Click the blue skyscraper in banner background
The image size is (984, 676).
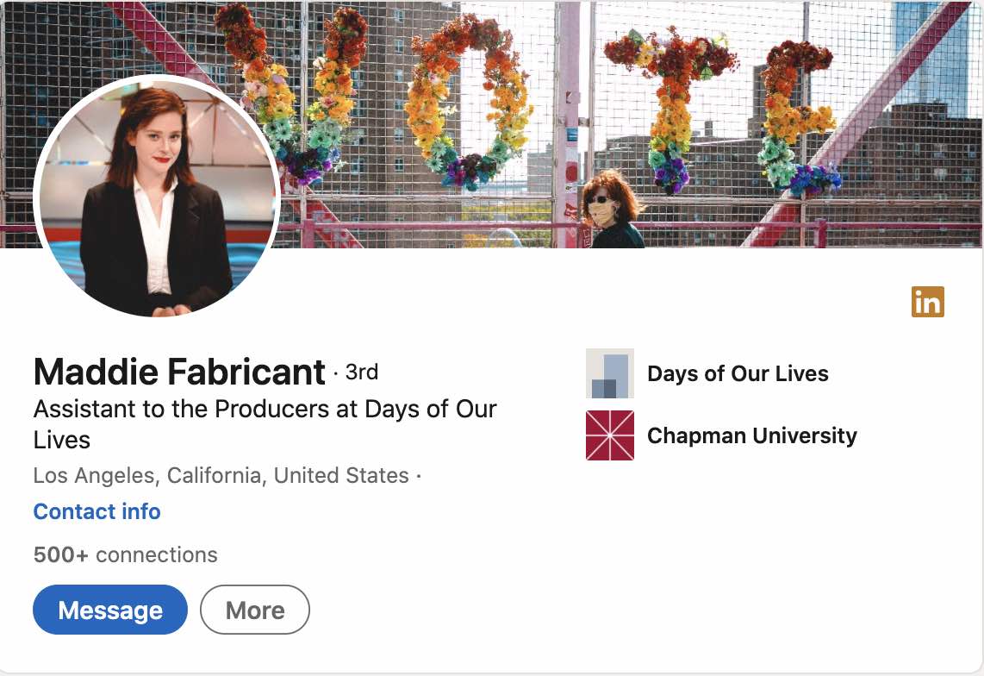[930, 59]
